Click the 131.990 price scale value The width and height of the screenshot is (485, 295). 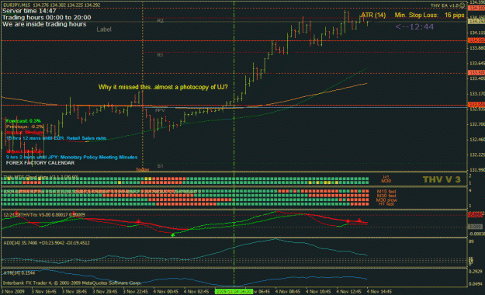point(476,170)
